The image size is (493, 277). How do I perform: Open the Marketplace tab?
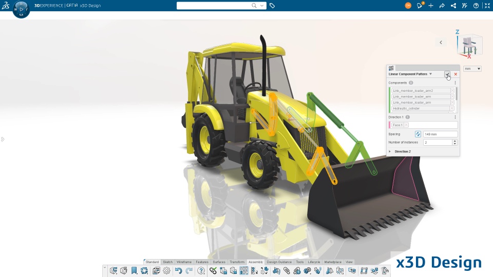[333, 262]
